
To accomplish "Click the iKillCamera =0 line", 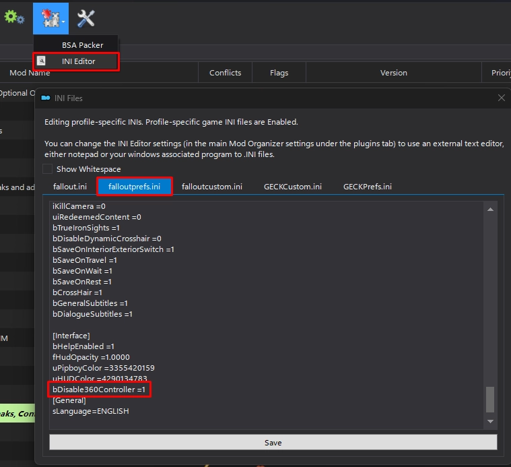I will (x=79, y=206).
